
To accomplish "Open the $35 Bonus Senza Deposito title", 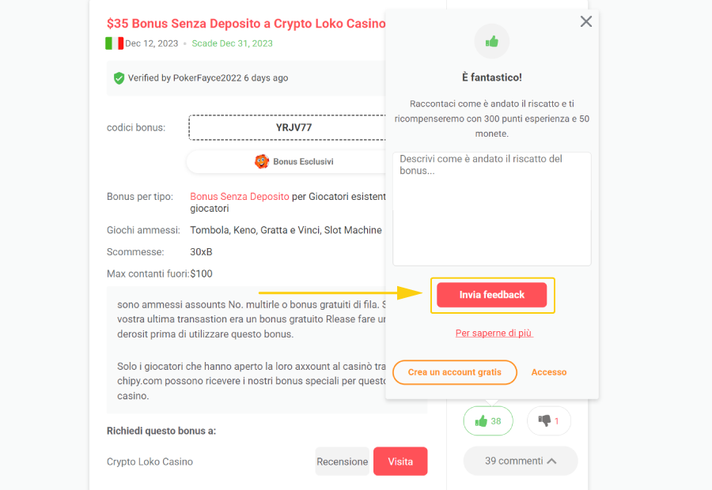I will (x=246, y=24).
